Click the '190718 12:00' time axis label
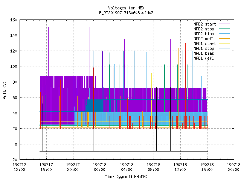Screen dimensions: 241x180 180,167
